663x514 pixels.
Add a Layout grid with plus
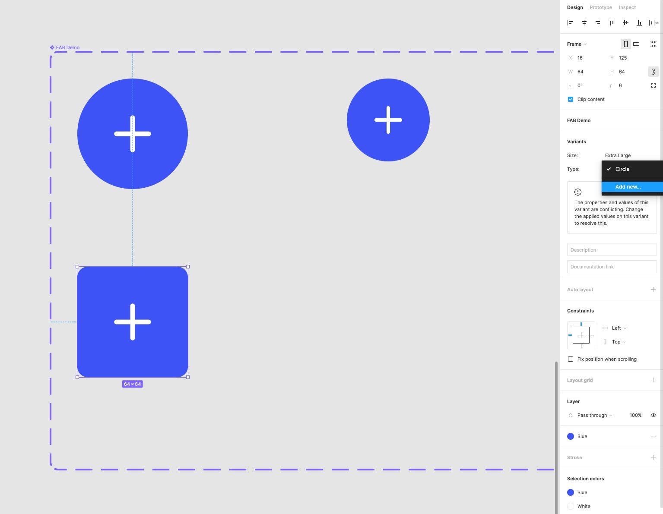pyautogui.click(x=653, y=380)
